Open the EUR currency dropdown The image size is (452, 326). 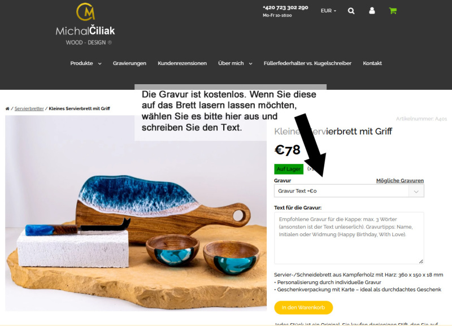coord(328,11)
